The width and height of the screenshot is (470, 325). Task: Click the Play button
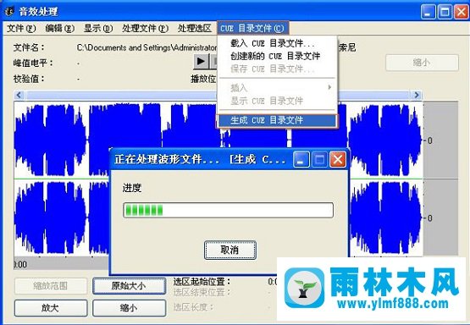[201, 62]
